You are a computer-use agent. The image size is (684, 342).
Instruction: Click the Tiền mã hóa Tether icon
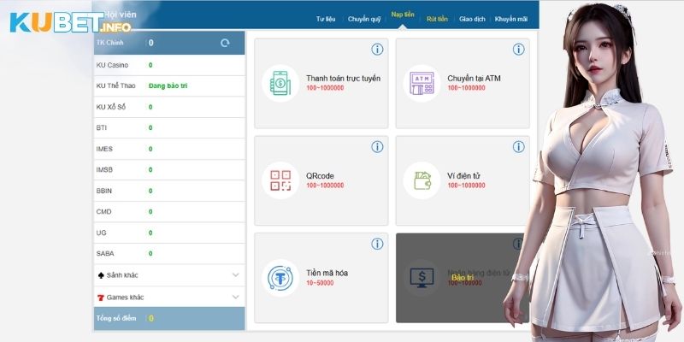(x=280, y=278)
